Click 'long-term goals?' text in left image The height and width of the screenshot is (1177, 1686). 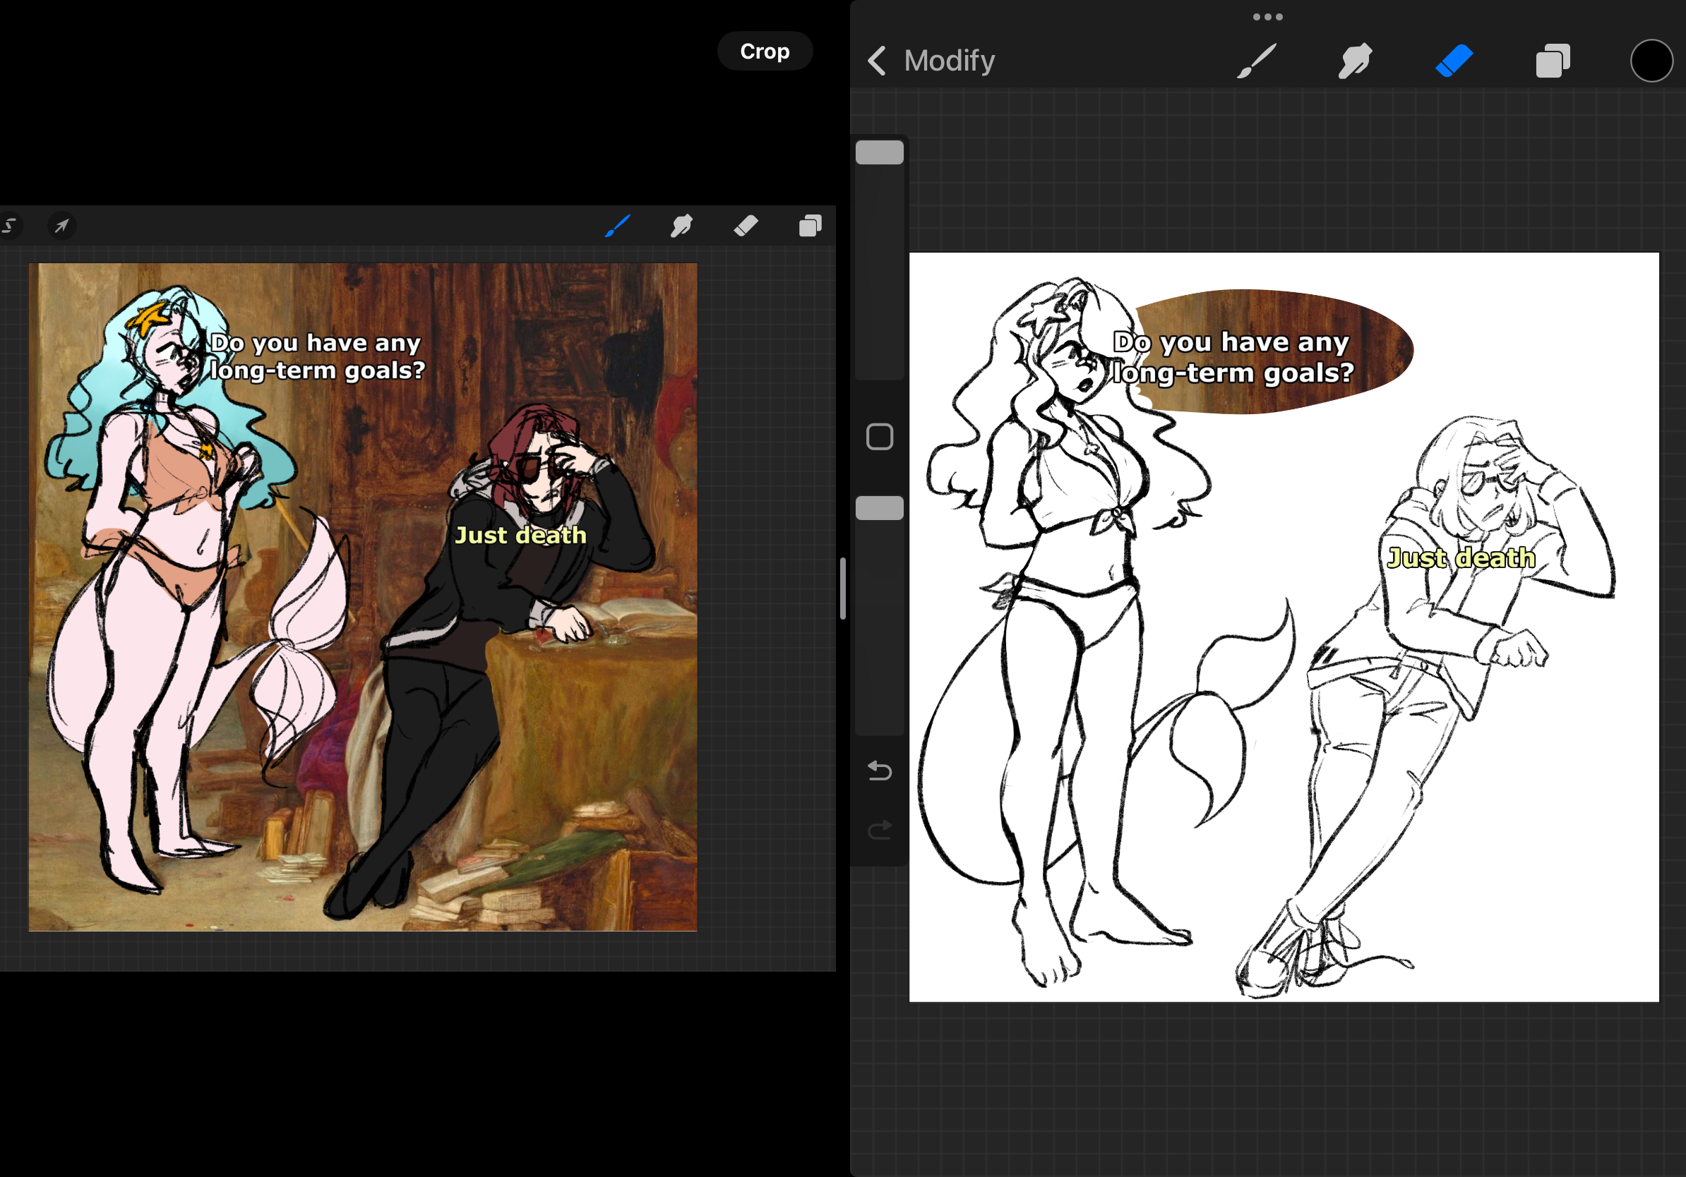pos(318,370)
